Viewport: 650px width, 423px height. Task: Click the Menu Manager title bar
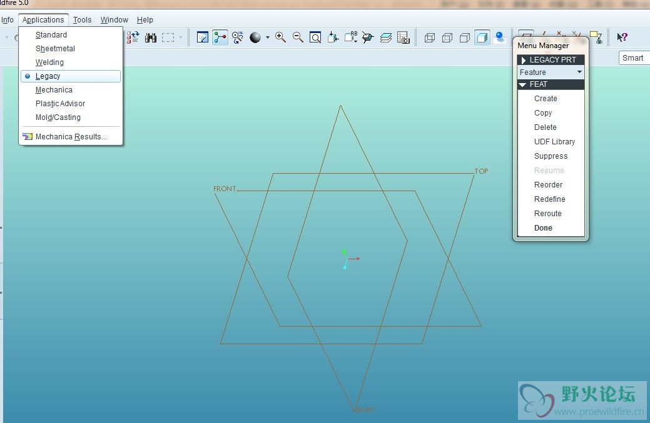tap(551, 45)
